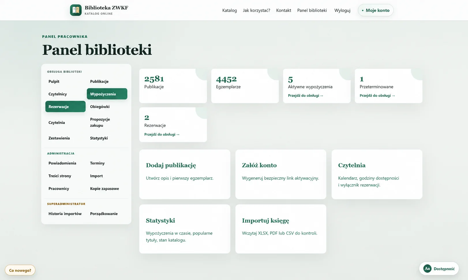The width and height of the screenshot is (468, 280).
Task: Open Terminy under Administracja
Action: tap(107, 163)
